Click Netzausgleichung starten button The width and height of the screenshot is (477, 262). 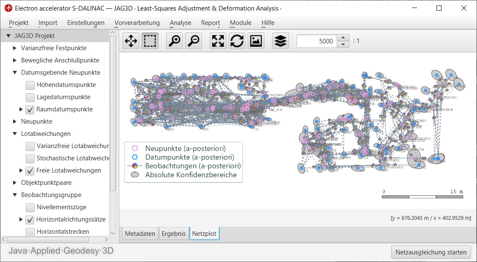point(431,252)
